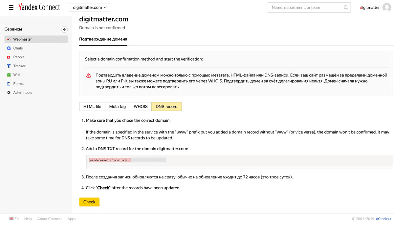Screen dimensions: 394x226
Task: Choose the HTML file verification method
Action: click(x=92, y=107)
